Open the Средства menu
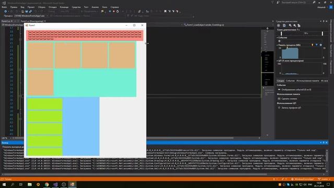The image size is (334, 188). [x=76, y=7]
